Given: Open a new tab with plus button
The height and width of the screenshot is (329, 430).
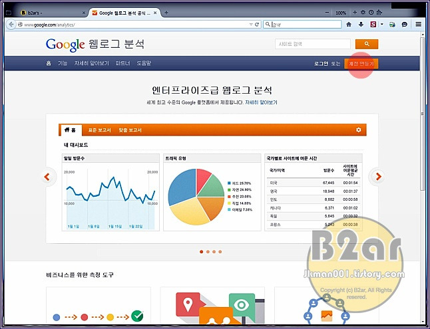Looking at the screenshot, I should 166,13.
